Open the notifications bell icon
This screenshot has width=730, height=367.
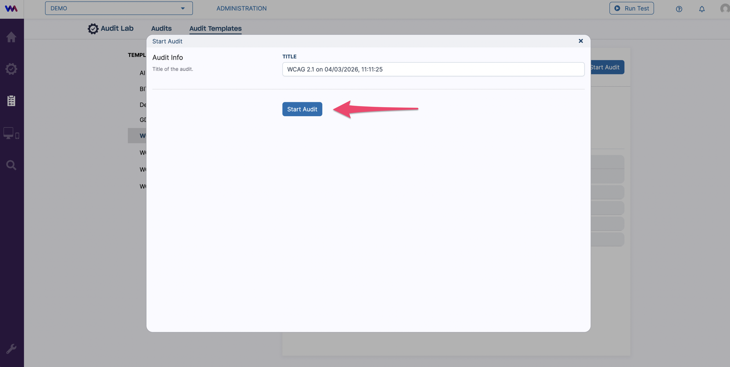tap(702, 9)
